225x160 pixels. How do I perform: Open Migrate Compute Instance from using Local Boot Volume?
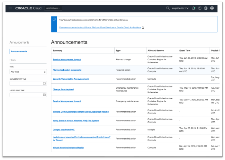[81, 112]
